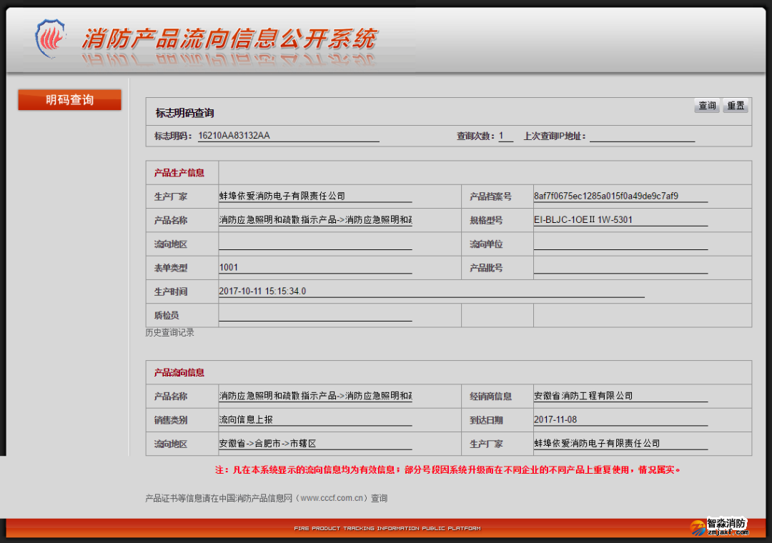Click the 产品档案号 field
Screen dimensions: 772x543
point(620,196)
